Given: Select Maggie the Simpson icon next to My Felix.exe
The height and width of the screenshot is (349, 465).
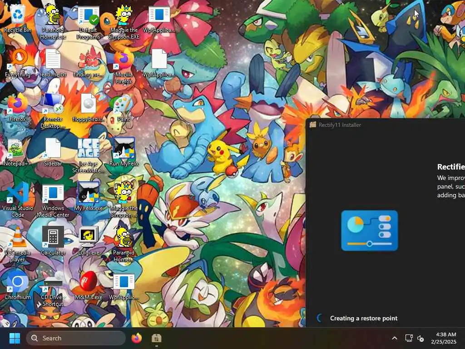Looking at the screenshot, I should (124, 200).
